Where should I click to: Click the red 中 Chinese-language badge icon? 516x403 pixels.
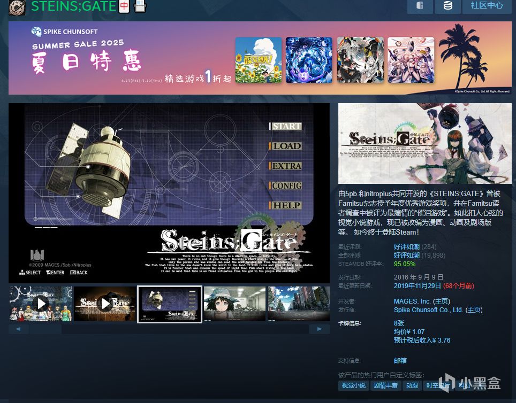124,6
